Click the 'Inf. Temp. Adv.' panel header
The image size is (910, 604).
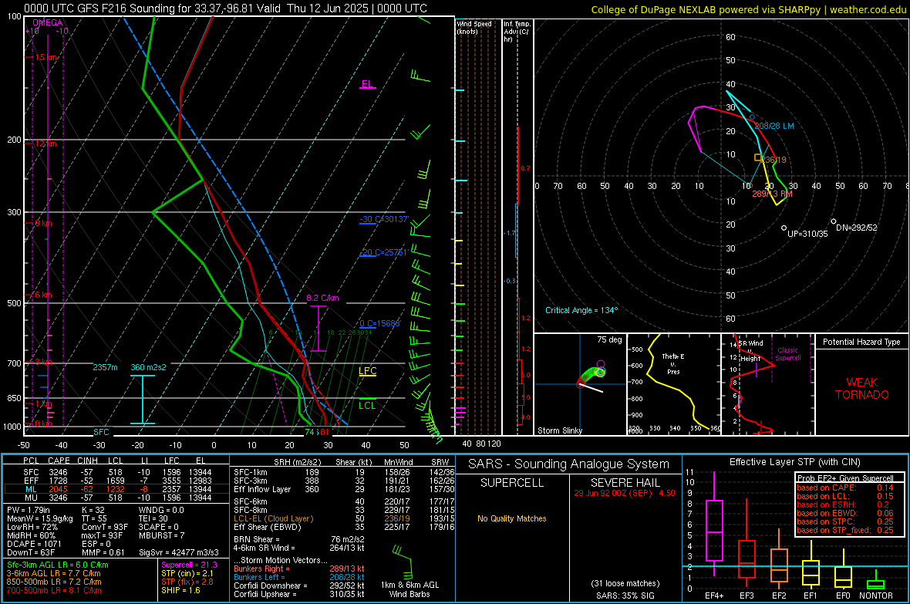click(517, 32)
